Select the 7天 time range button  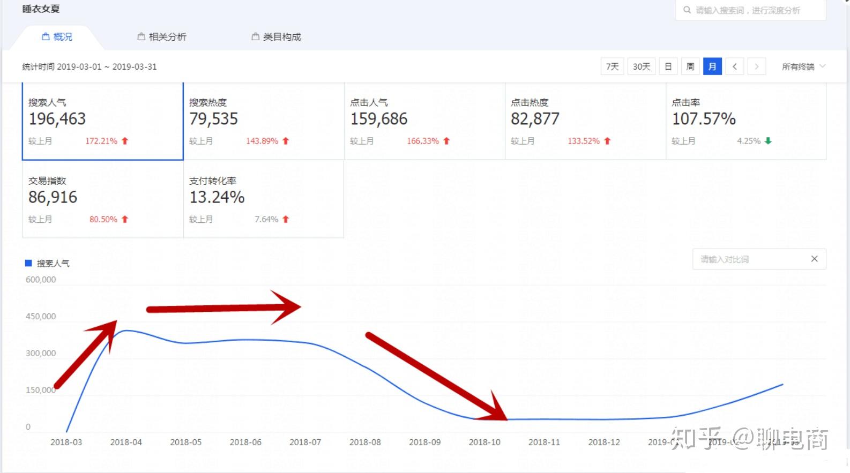point(612,66)
